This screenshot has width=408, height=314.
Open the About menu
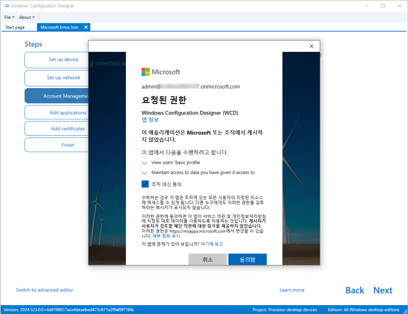click(x=27, y=17)
